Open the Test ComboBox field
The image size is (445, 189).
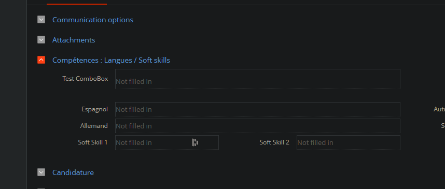(258, 79)
